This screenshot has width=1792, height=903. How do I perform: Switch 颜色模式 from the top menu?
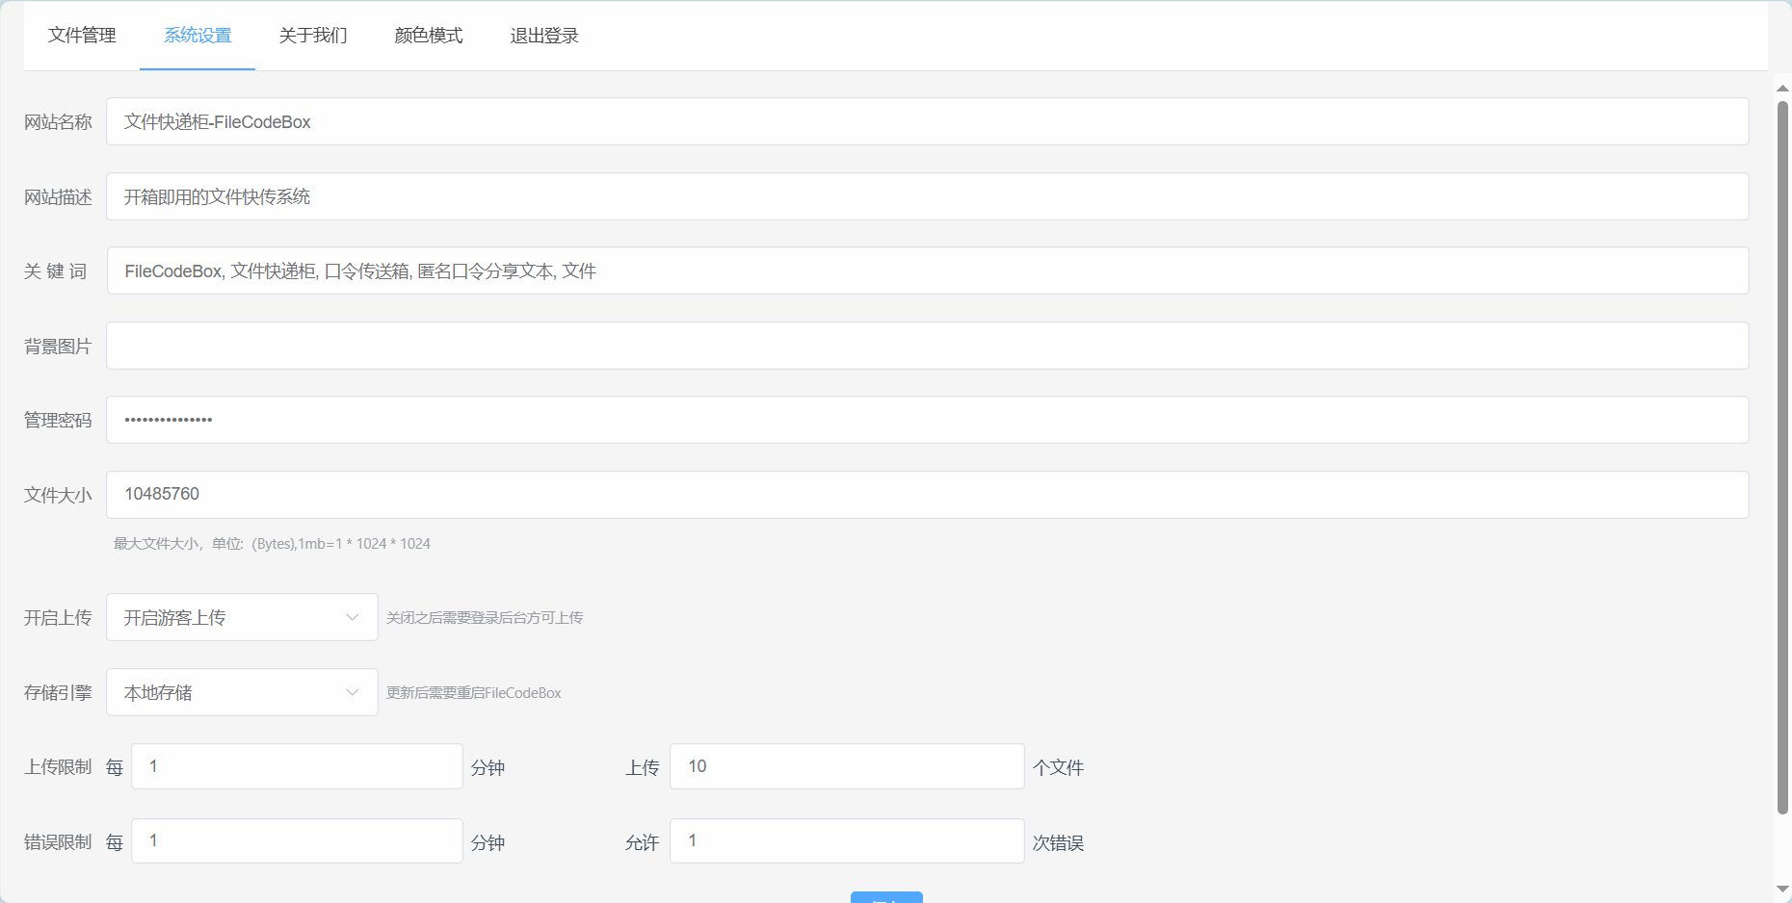(429, 36)
